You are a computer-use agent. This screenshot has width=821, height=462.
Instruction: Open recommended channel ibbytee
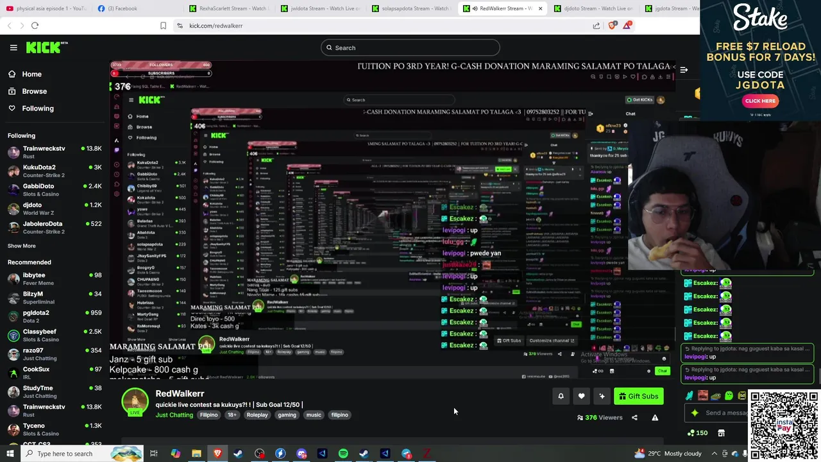click(x=55, y=278)
